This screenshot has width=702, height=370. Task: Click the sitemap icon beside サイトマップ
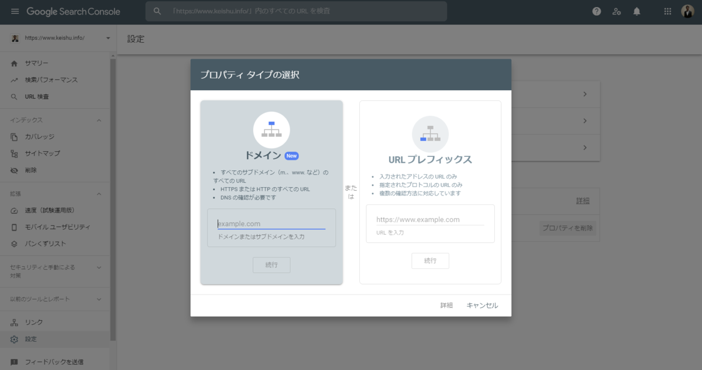tap(15, 153)
